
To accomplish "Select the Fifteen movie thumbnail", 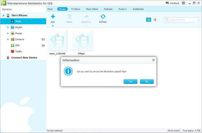I will coord(82,41).
